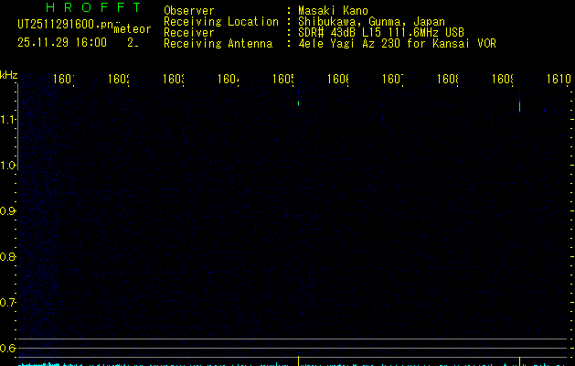The height and width of the screenshot is (366, 575).
Task: Click the 0.7 kHz frequency label
Action: pos(7,303)
